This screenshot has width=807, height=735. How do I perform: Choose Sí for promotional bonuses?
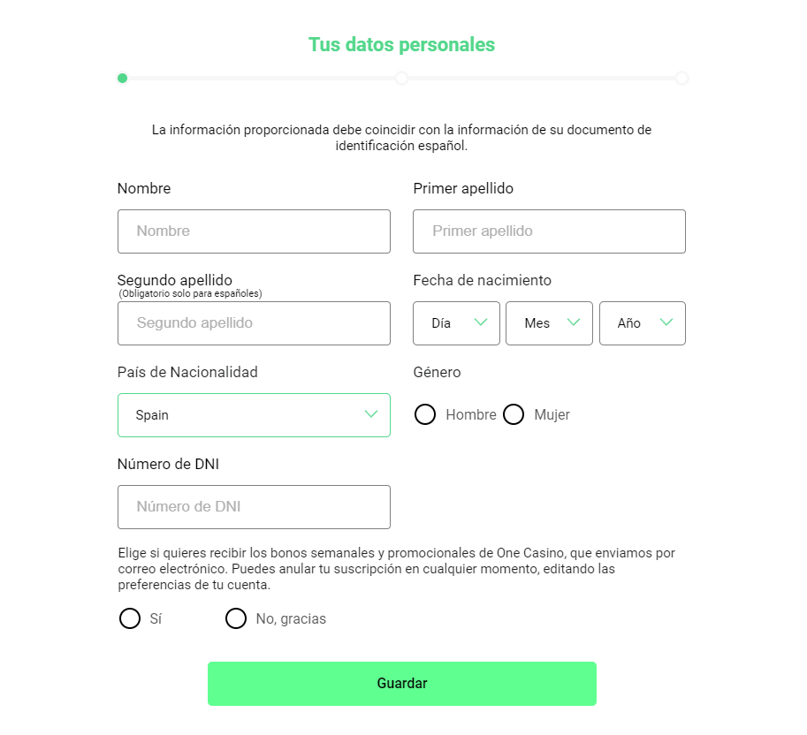click(x=130, y=618)
